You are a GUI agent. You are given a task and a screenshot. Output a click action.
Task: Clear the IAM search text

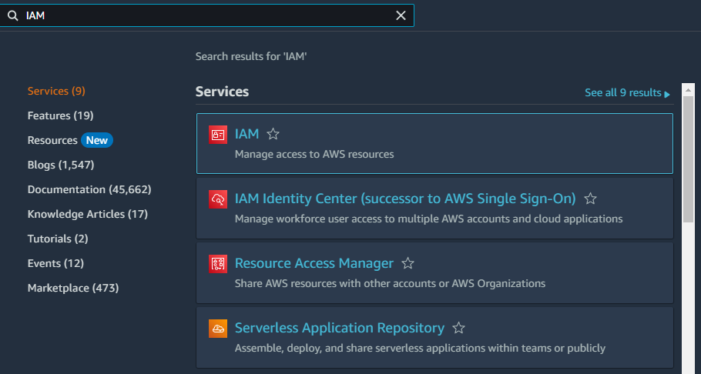coord(401,15)
